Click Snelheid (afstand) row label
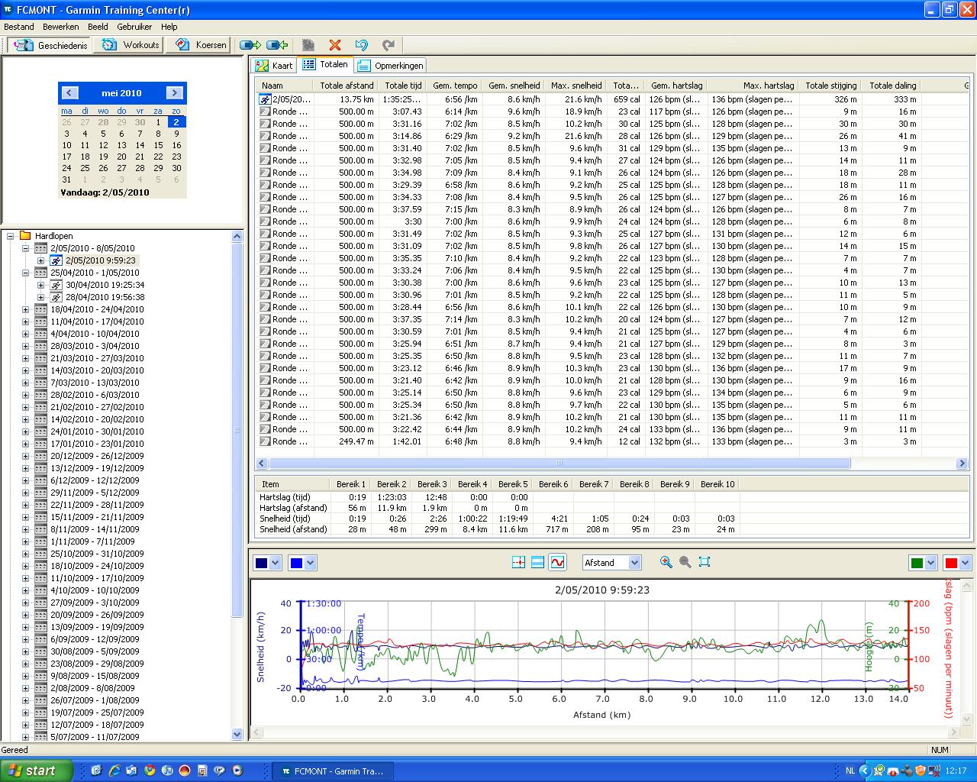 point(293,529)
